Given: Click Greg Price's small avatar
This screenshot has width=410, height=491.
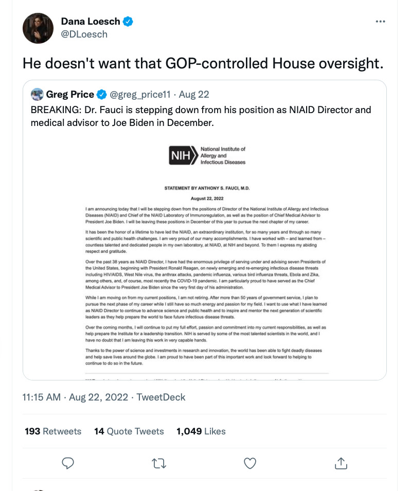Looking at the screenshot, I should [37, 95].
